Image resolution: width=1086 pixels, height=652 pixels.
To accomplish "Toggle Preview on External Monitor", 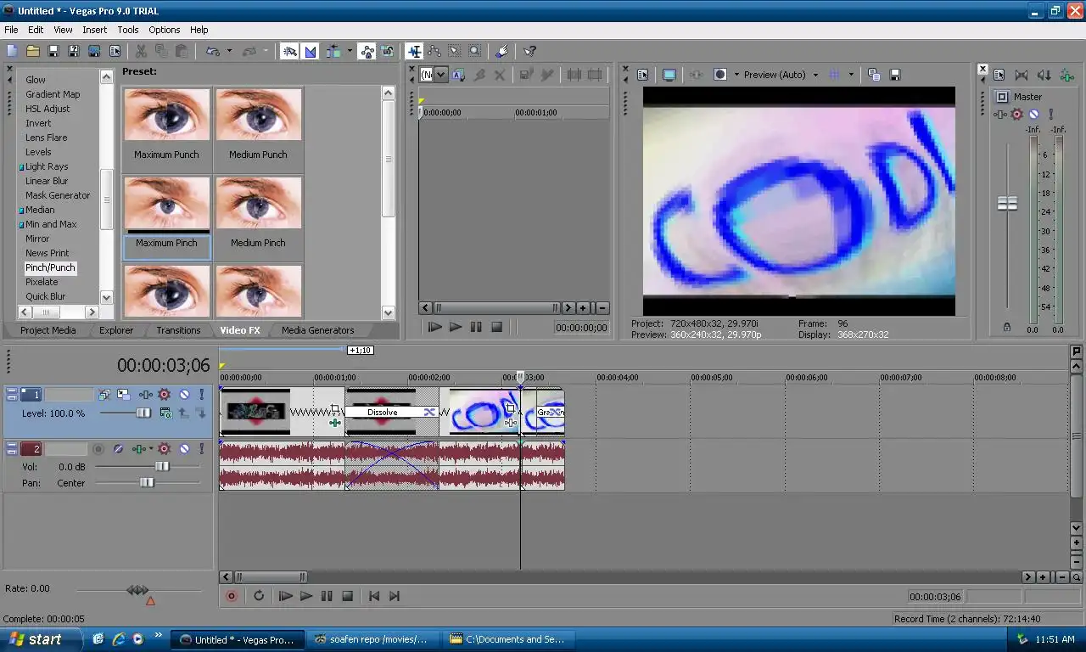I will (x=669, y=75).
